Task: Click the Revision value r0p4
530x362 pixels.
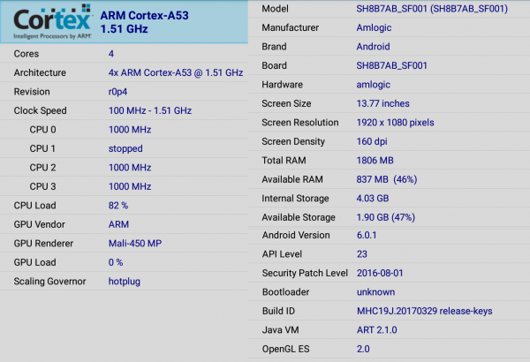Action: tap(117, 92)
